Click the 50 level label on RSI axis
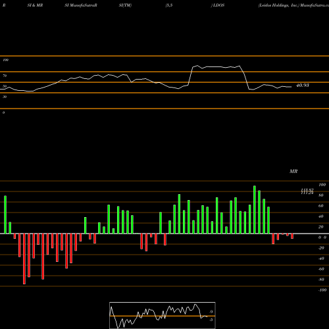329x329 pixels. (5, 86)
